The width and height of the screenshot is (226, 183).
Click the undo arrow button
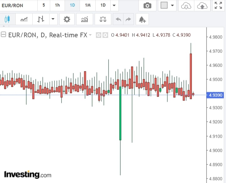pyautogui.click(x=118, y=19)
